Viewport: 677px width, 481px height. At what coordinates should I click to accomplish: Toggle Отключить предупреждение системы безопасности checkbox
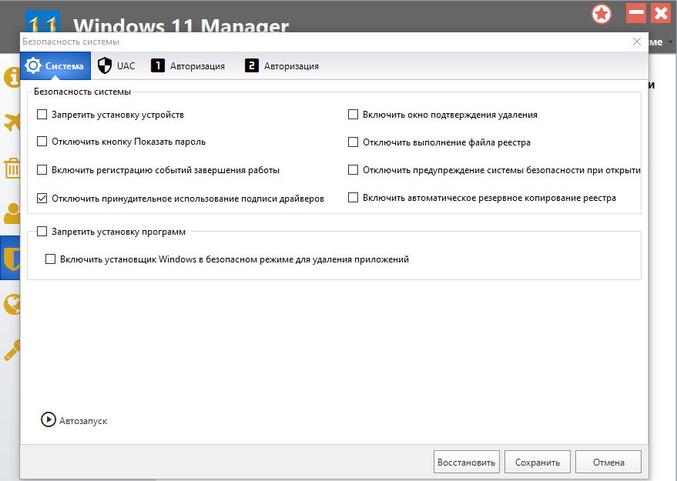(x=354, y=170)
